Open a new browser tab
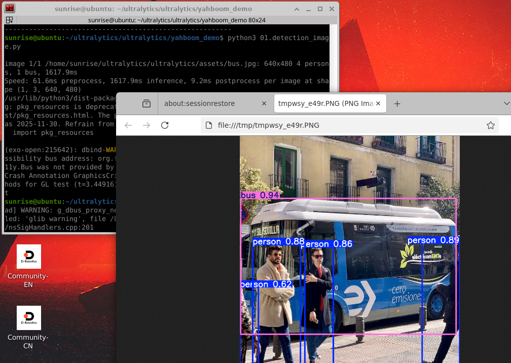This screenshot has width=511, height=363. pos(397,103)
